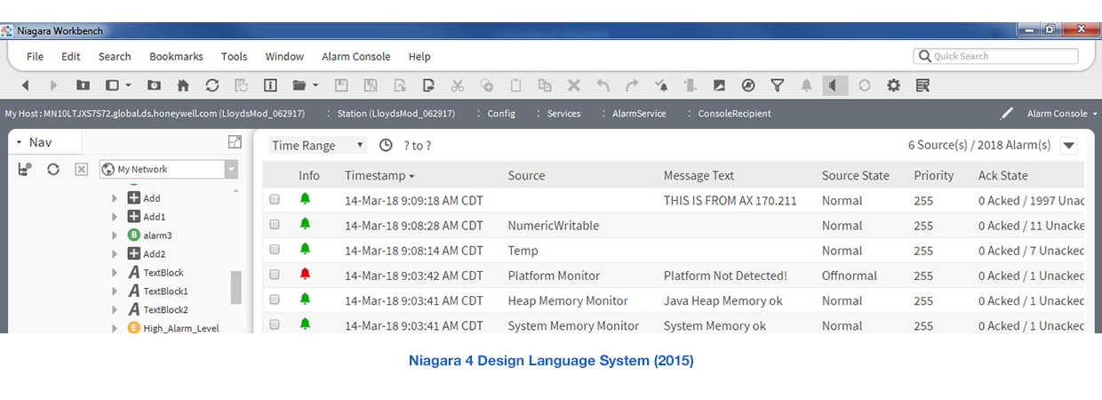Toggle the alarm sound speaker icon
Screen dimensions: 1102x400
coord(834,85)
